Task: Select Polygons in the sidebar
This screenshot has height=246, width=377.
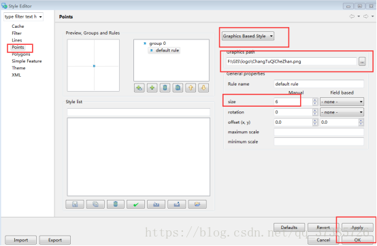Action: 21,54
